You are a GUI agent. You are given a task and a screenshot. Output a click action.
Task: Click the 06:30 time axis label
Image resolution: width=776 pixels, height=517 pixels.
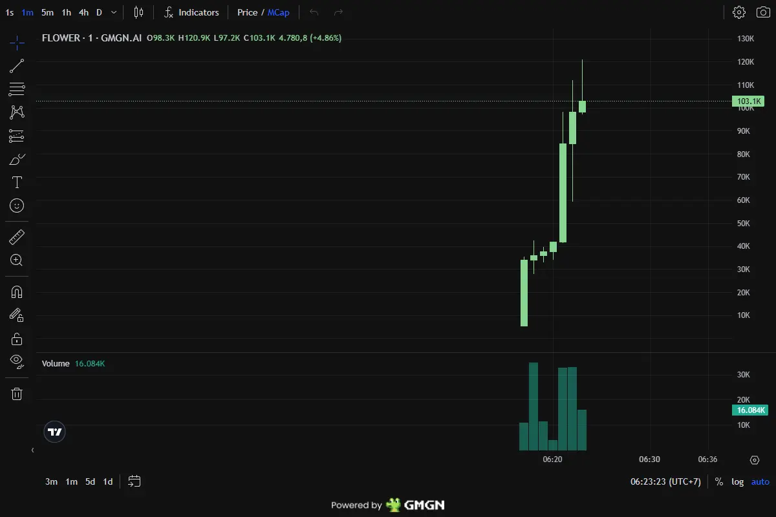pyautogui.click(x=649, y=459)
